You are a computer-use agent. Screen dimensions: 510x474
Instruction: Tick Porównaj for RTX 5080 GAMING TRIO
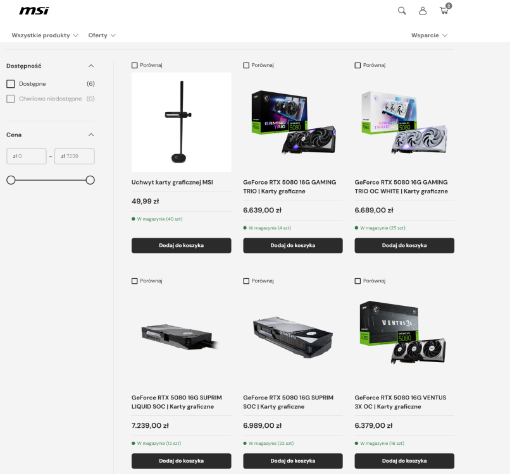coord(246,65)
